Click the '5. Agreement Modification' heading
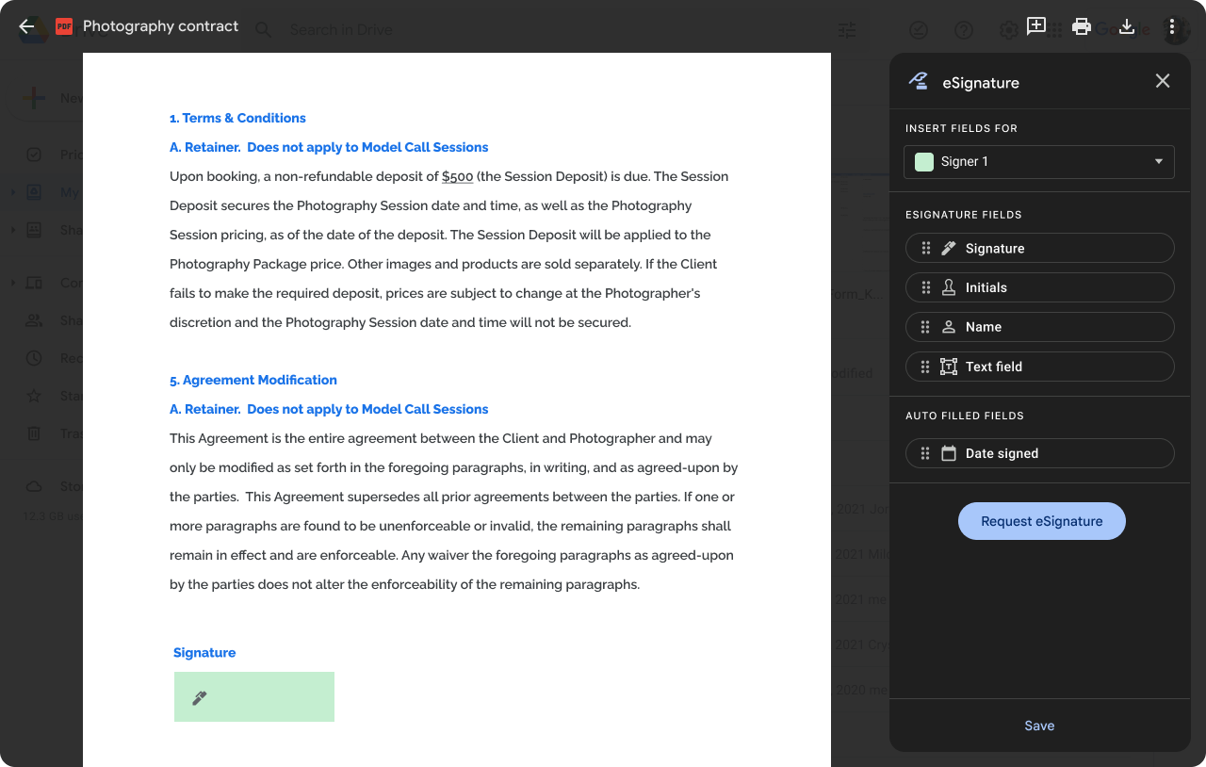This screenshot has height=767, width=1206. click(253, 380)
